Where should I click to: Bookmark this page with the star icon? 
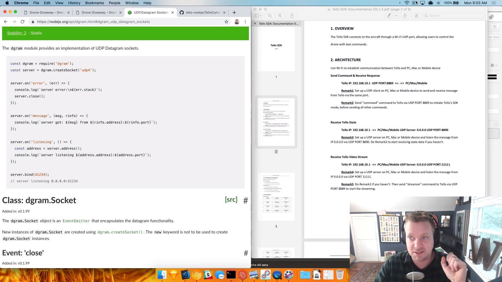coord(226,22)
